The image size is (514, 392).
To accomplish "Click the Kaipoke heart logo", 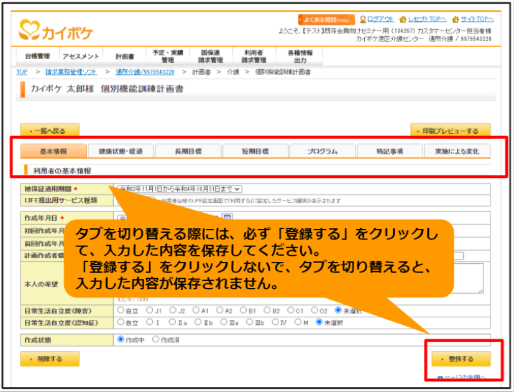I will point(29,30).
